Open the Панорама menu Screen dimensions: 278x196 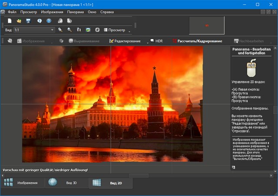point(75,12)
